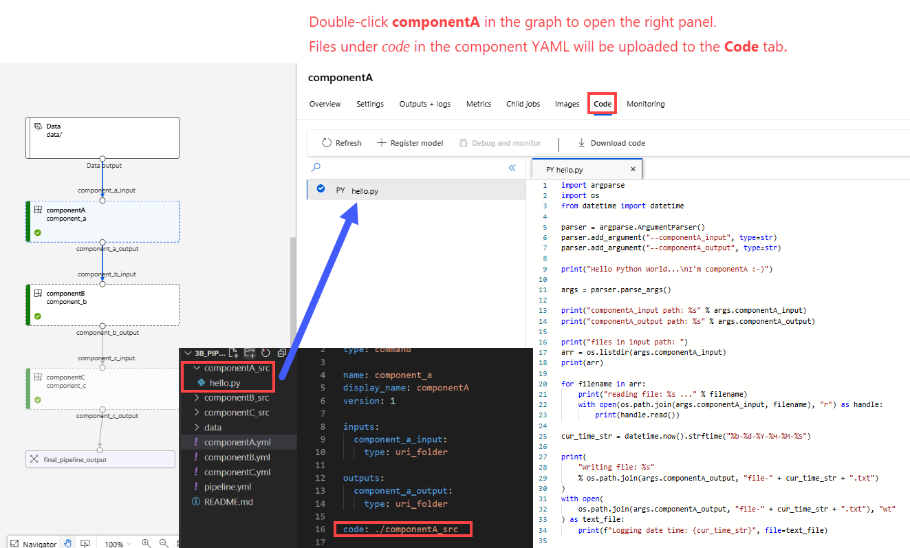Open the Images tab
This screenshot has height=548, width=910.
(567, 104)
